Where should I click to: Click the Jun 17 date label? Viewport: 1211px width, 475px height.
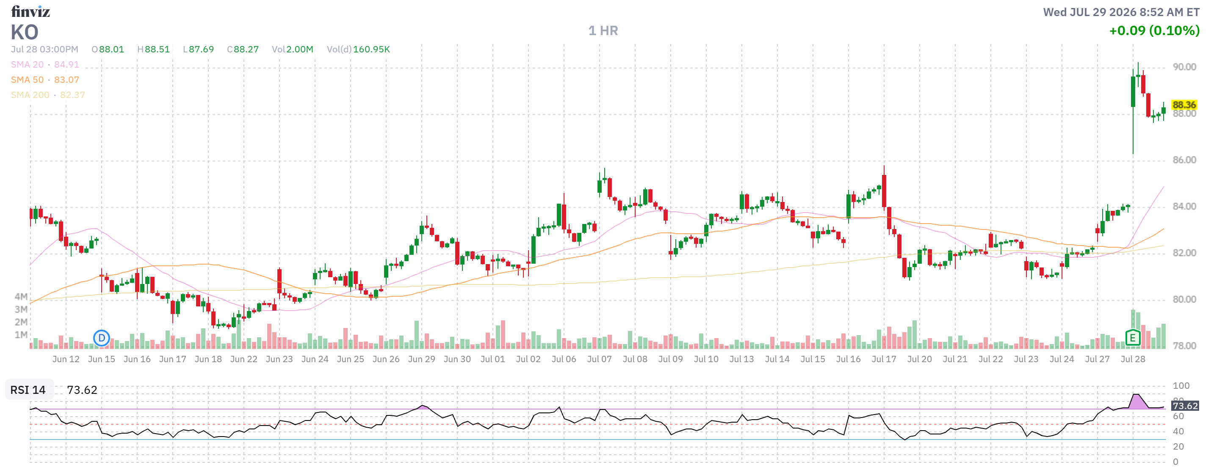point(172,359)
